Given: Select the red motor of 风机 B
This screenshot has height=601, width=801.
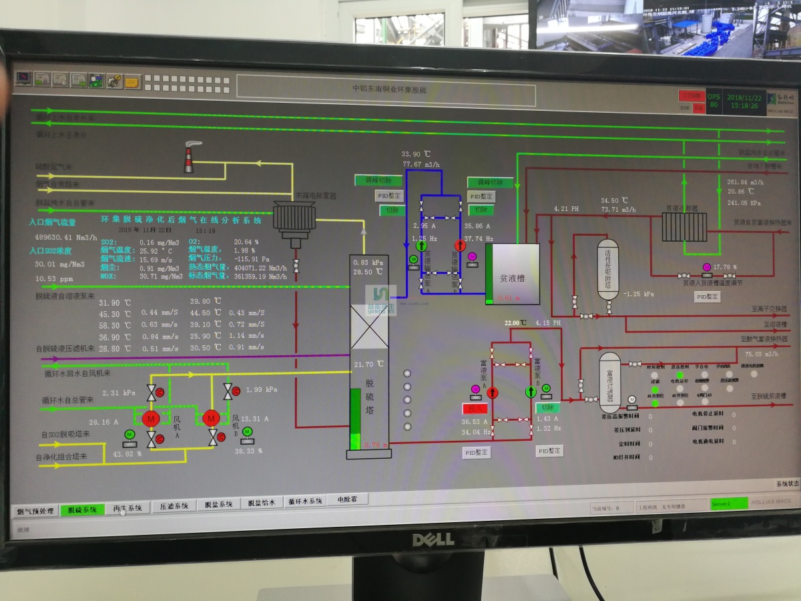Looking at the screenshot, I should click(212, 419).
